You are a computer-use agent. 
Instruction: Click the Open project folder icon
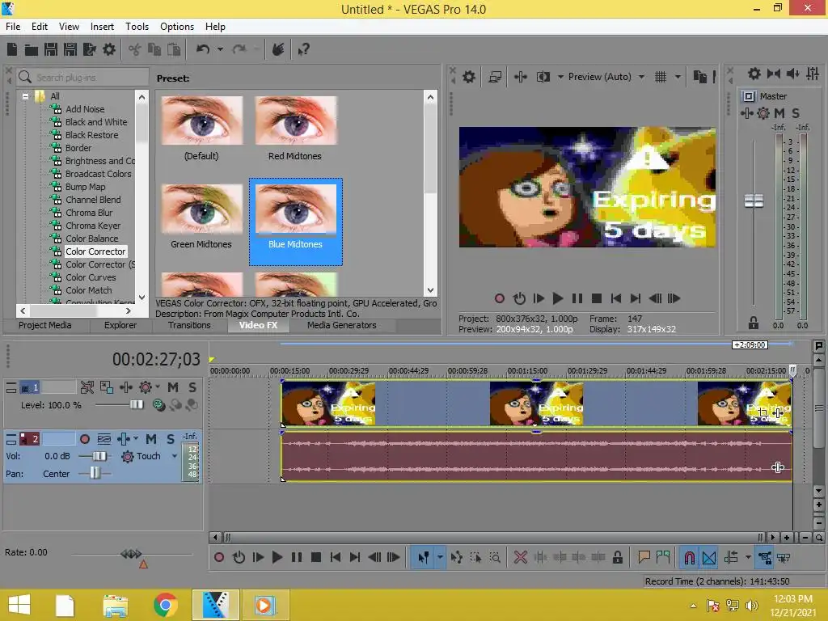pyautogui.click(x=32, y=49)
